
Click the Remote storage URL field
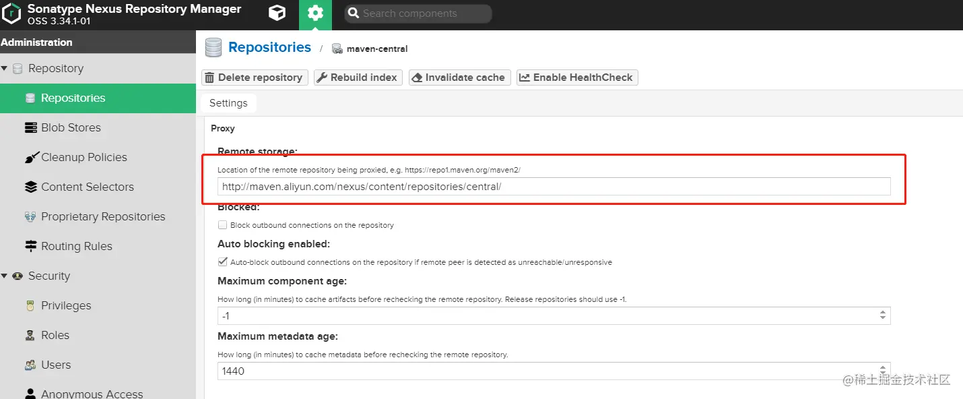tap(554, 187)
